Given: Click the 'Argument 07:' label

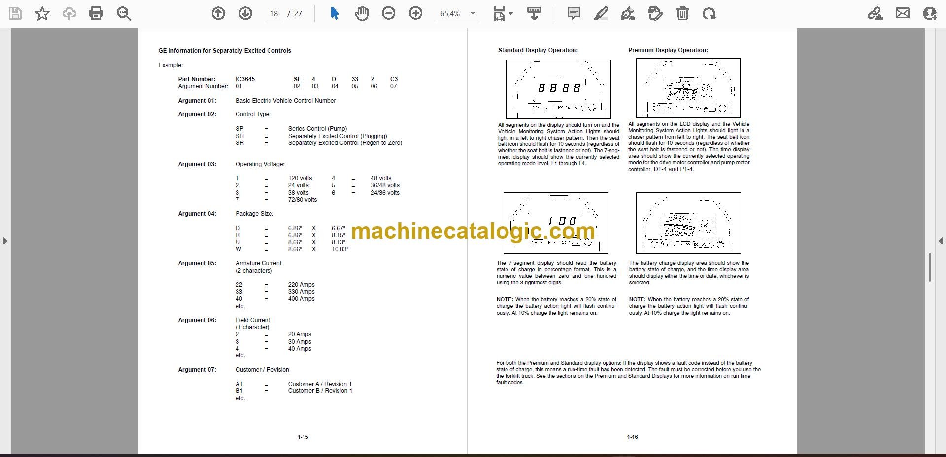Looking at the screenshot, I should pyautogui.click(x=197, y=370).
